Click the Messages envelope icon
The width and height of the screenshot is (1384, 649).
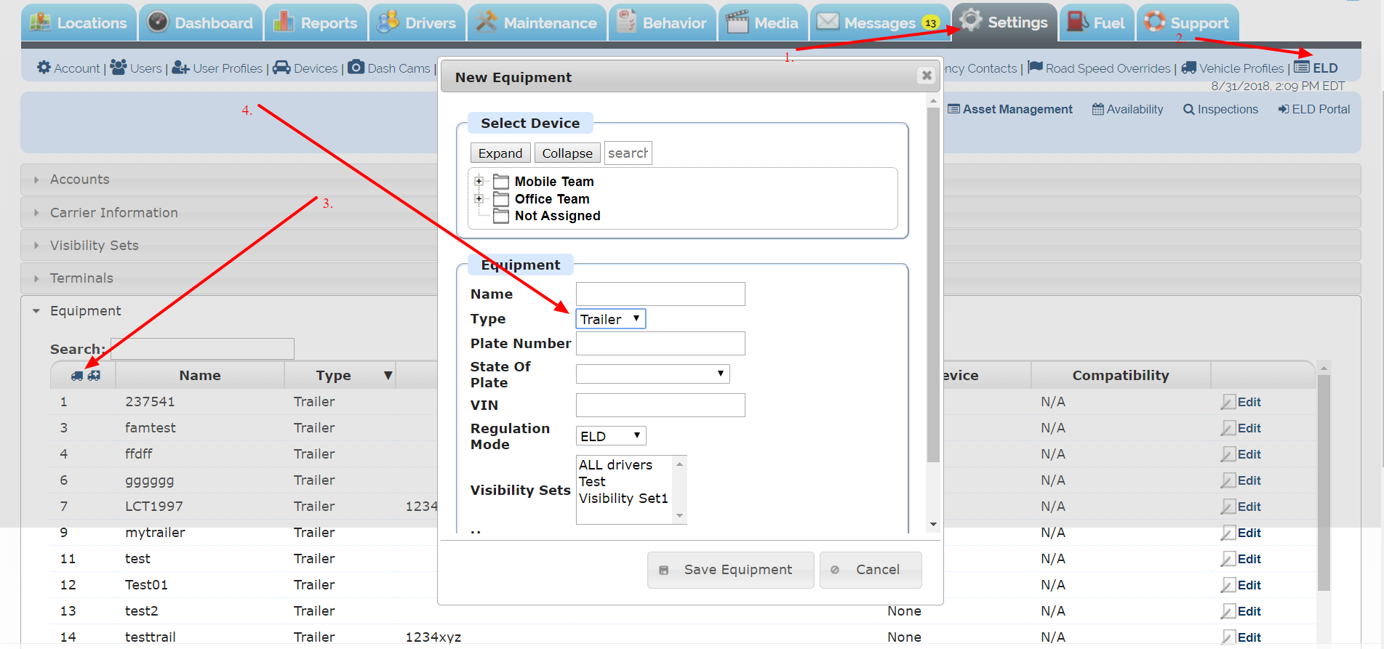pyautogui.click(x=828, y=21)
